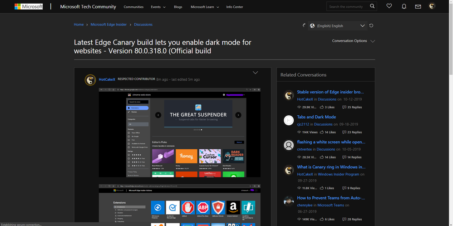This screenshot has height=226, width=453.
Task: Click thumbs-up icon beside 1 Likes
Action: click(x=321, y=188)
